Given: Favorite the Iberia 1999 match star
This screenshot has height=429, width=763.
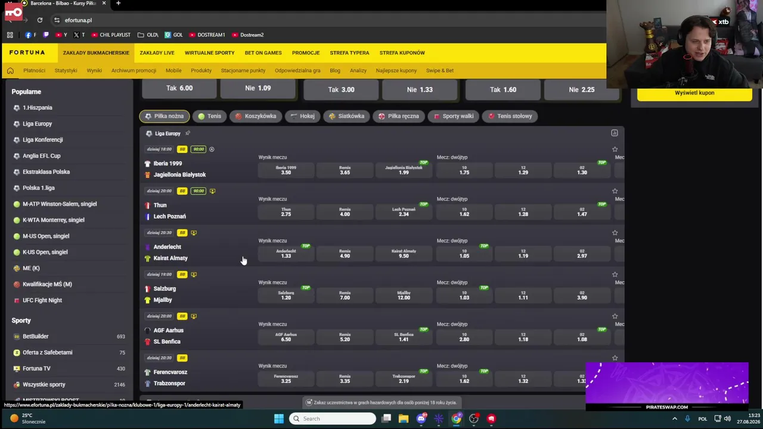Looking at the screenshot, I should pos(615,150).
